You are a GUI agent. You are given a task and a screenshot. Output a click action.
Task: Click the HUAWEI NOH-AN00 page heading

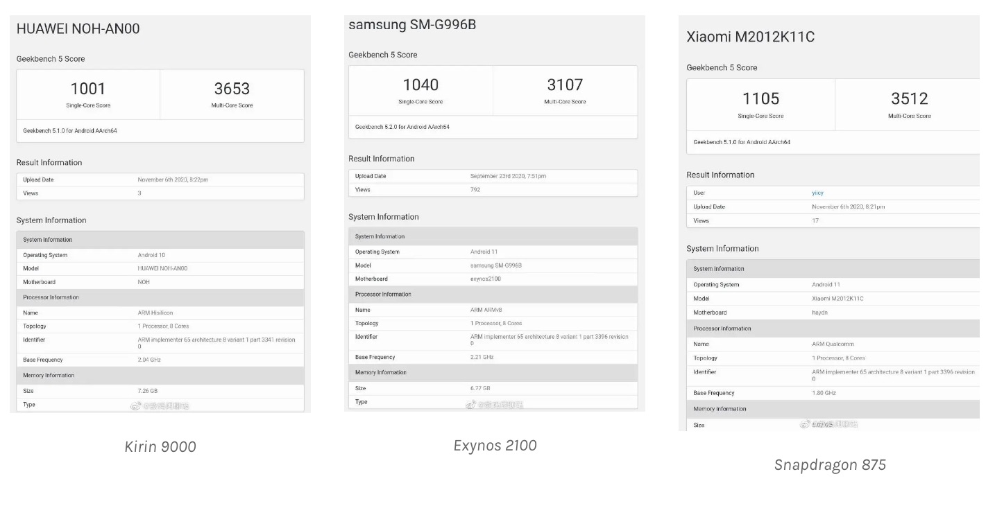click(x=78, y=29)
